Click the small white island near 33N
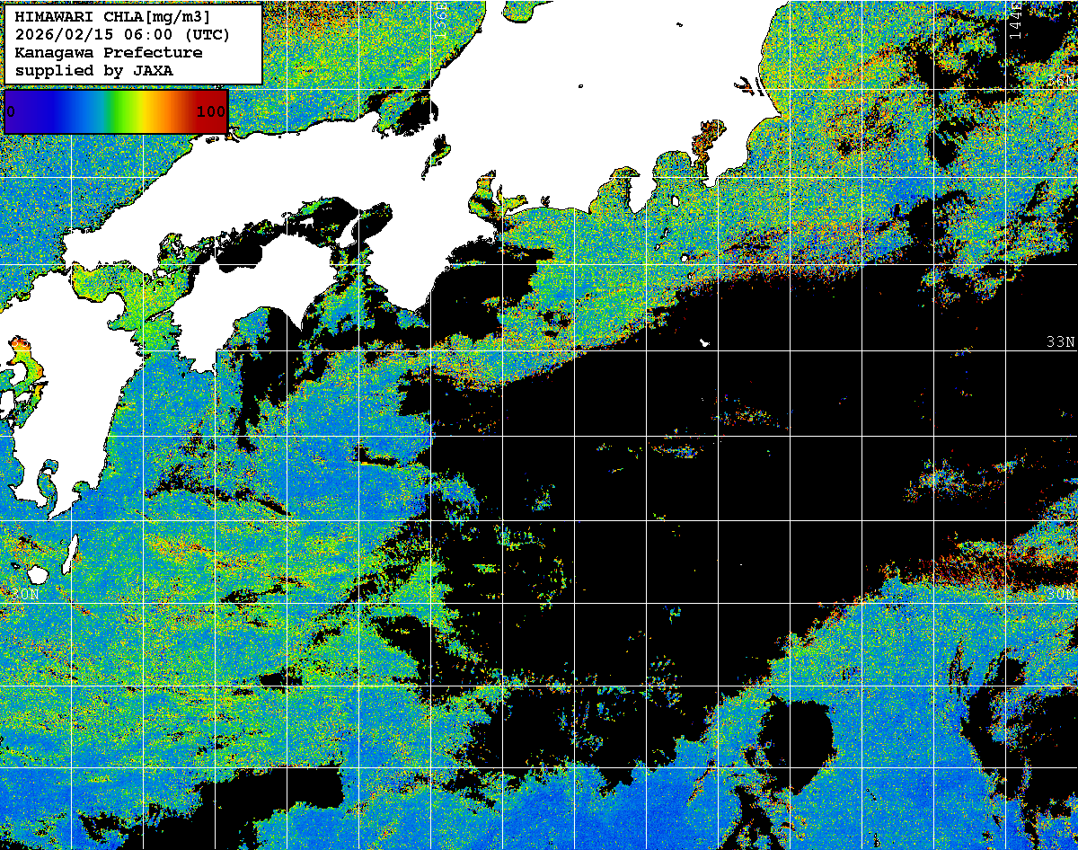This screenshot has height=850, width=1078. click(704, 342)
